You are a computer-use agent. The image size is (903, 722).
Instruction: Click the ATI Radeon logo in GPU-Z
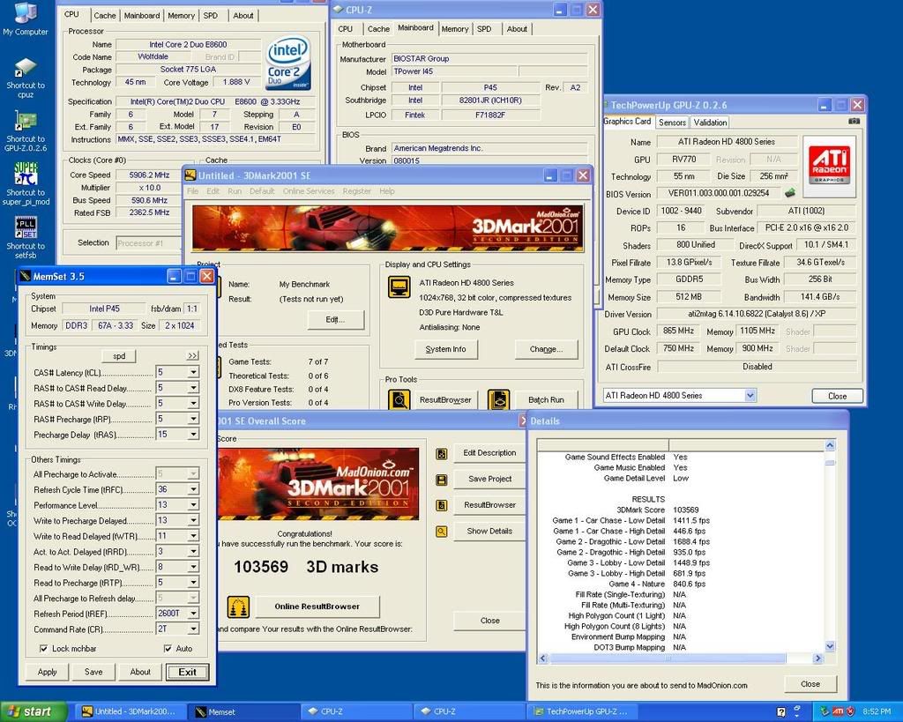click(829, 165)
